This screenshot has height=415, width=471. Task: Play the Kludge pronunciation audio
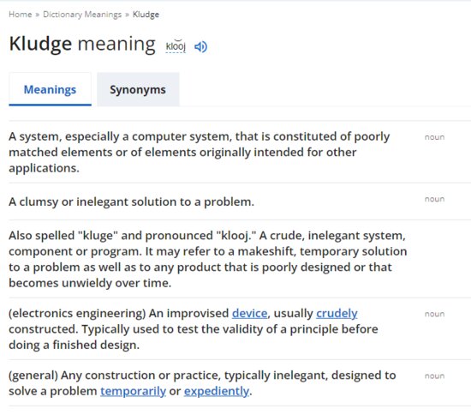coord(200,46)
